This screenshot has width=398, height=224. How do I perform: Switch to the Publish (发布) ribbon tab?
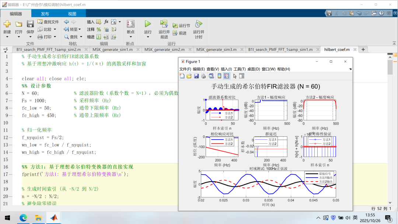[45, 14]
